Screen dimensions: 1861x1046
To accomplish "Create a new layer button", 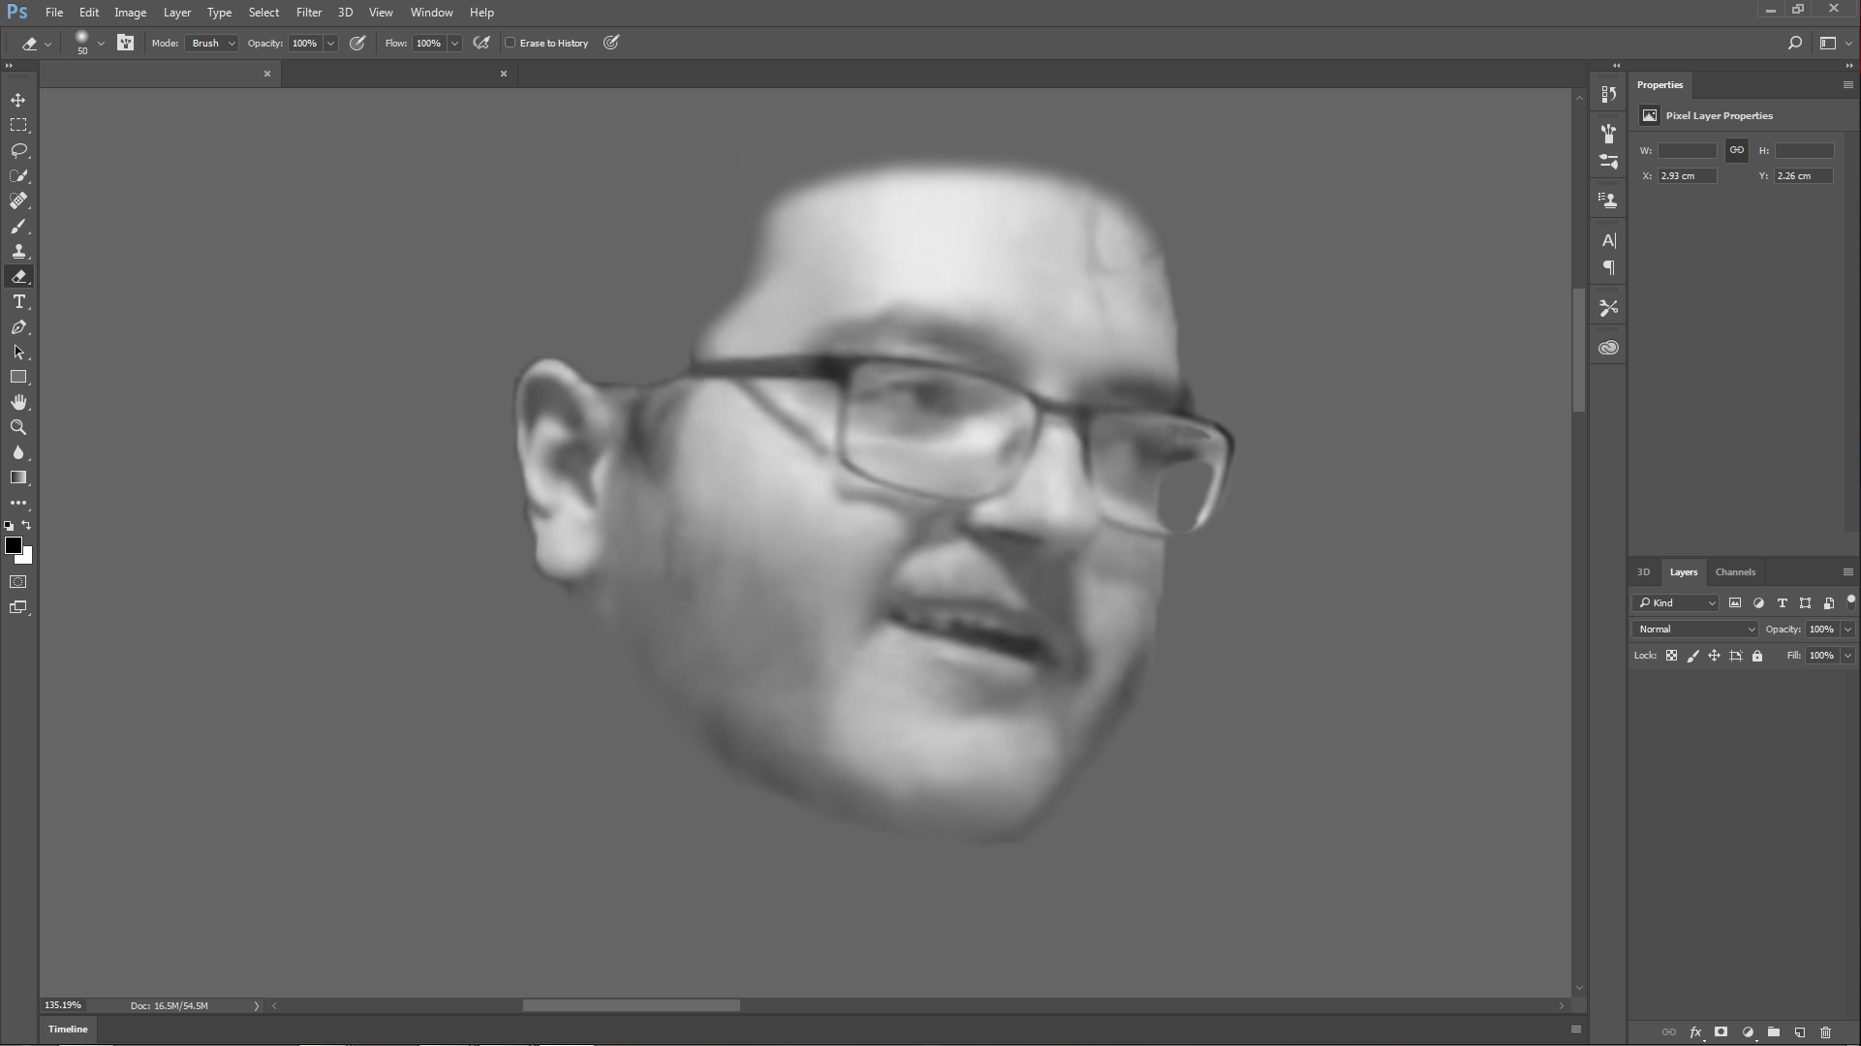I will (x=1800, y=1032).
